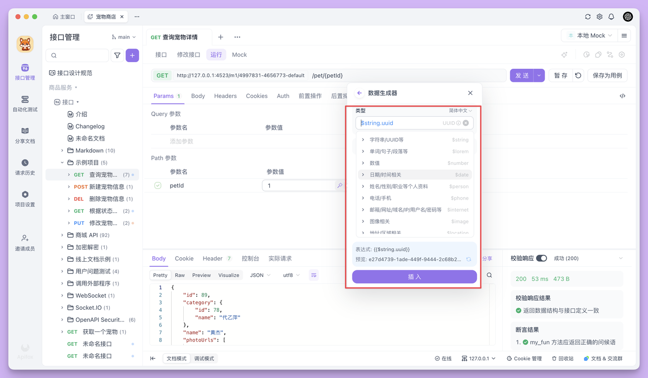Go back with data generator arrow
Screen dimensions: 648x378
pos(359,93)
